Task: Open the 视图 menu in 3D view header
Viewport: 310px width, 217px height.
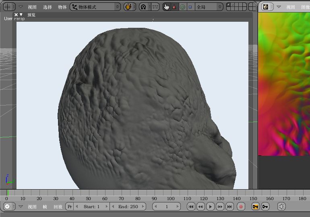Action: [32, 7]
